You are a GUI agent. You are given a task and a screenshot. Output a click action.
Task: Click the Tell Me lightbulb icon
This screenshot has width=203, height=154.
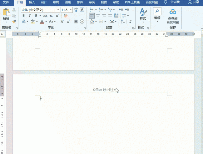coord(166,2)
